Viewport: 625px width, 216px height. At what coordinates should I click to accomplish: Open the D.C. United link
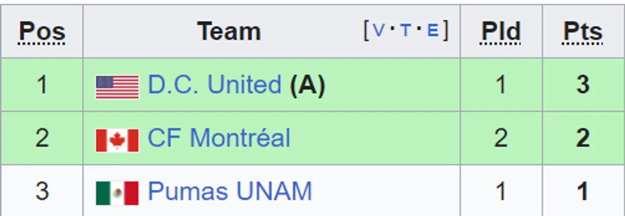pyautogui.click(x=214, y=85)
